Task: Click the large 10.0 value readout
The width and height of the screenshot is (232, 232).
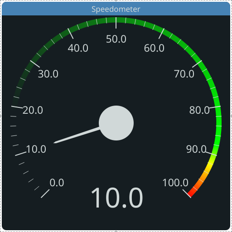Action: click(x=117, y=198)
